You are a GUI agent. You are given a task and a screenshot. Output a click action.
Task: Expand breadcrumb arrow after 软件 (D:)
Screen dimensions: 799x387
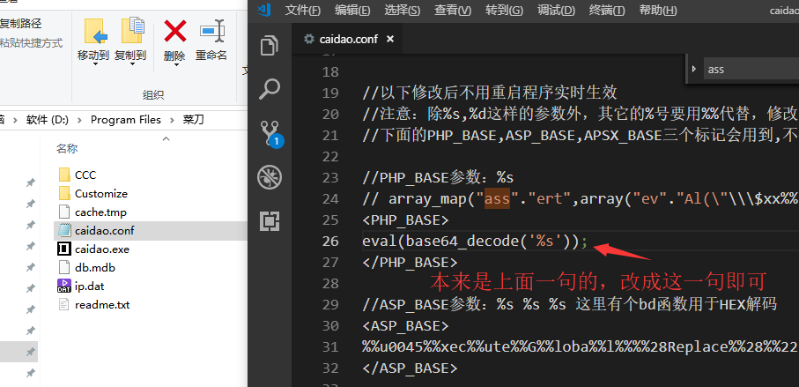pos(79,120)
